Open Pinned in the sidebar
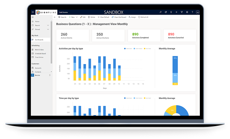 click(36, 29)
